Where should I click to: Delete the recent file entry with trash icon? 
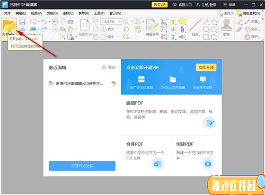[113, 83]
